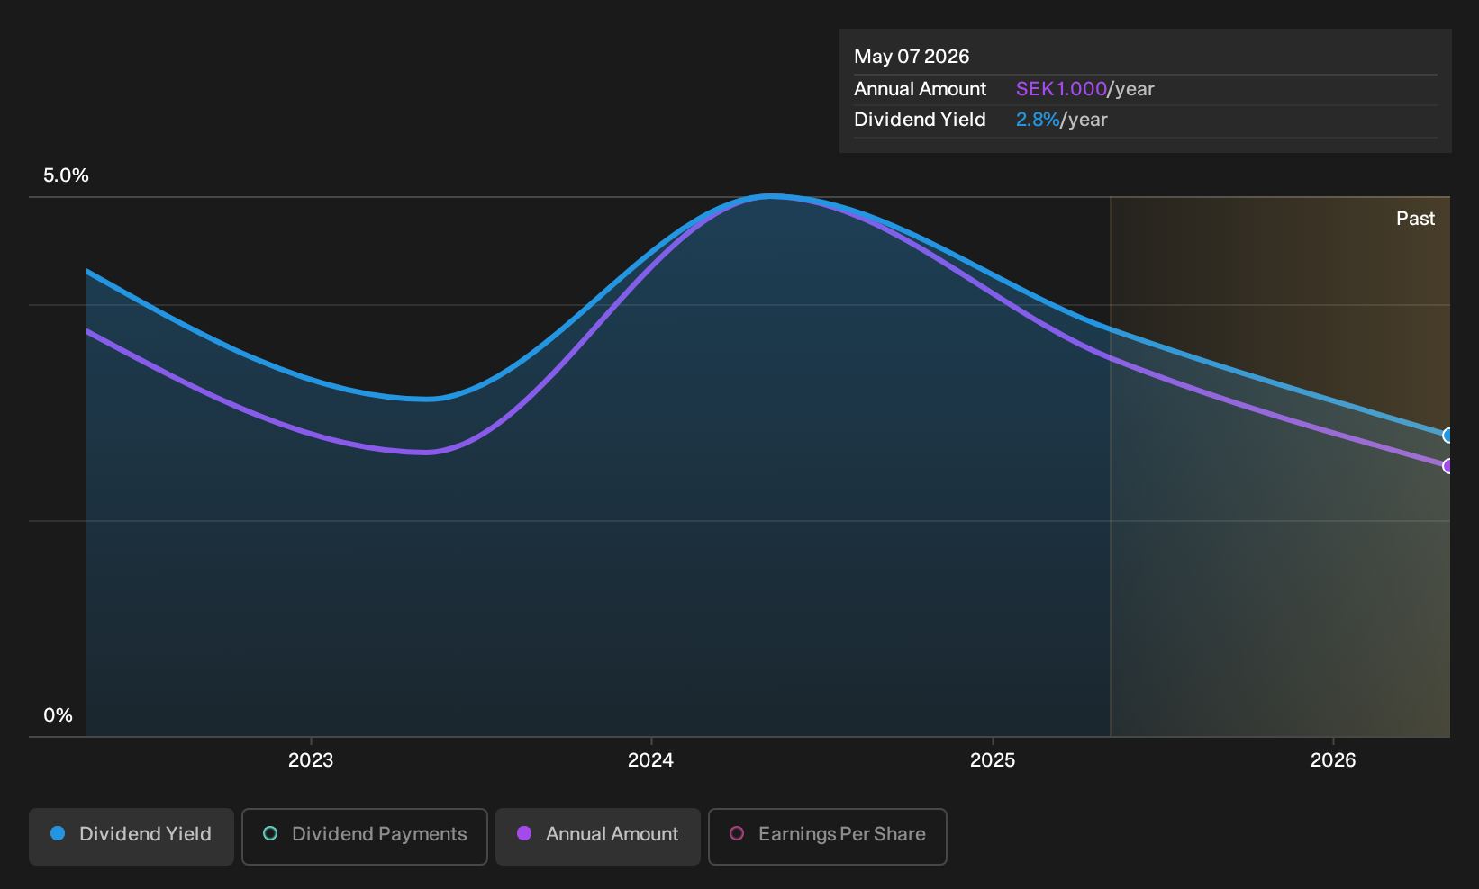Screen dimensions: 1479x889
Task: Toggle the Dividend Payments series
Action: [x=365, y=836]
